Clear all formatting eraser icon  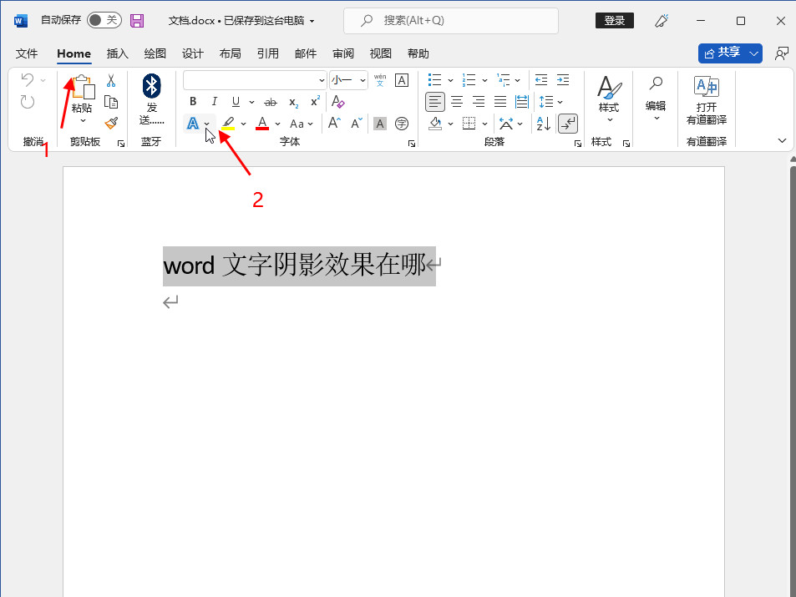[x=338, y=102]
